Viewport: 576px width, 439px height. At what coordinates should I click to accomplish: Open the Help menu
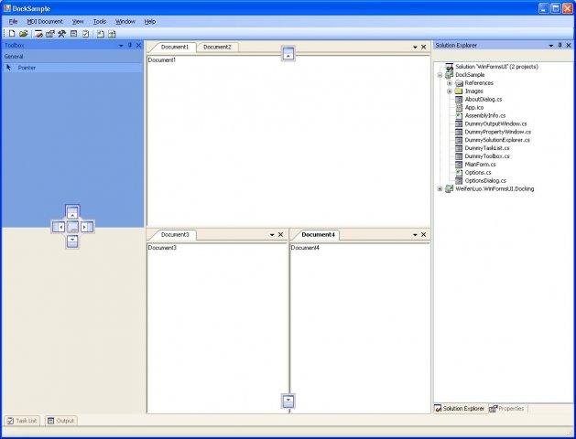click(150, 22)
